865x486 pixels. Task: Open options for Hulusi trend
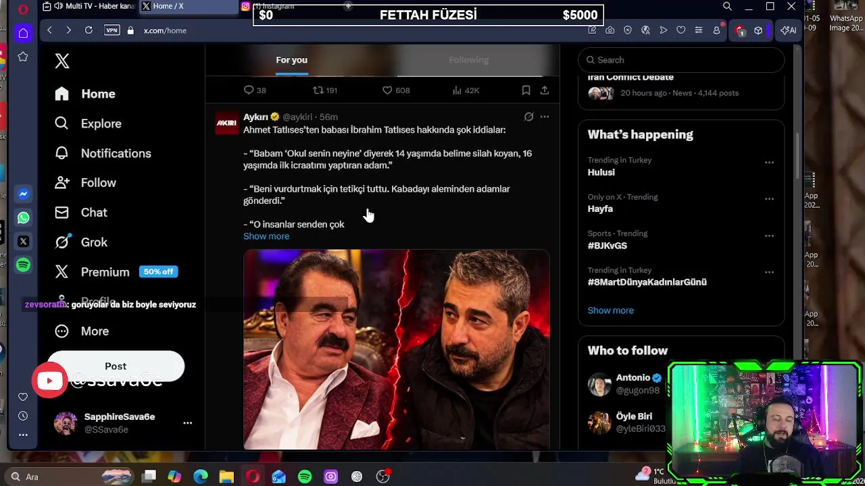coord(769,163)
